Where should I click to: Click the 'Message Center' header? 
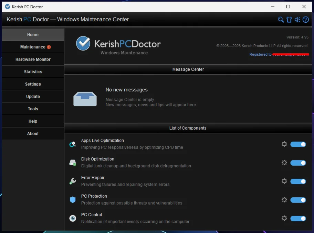coord(188,69)
